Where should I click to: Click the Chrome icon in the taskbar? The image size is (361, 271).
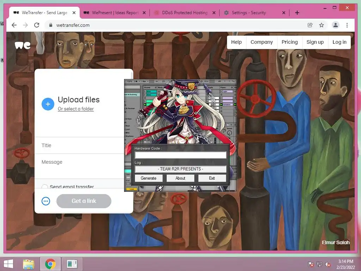coord(50,264)
